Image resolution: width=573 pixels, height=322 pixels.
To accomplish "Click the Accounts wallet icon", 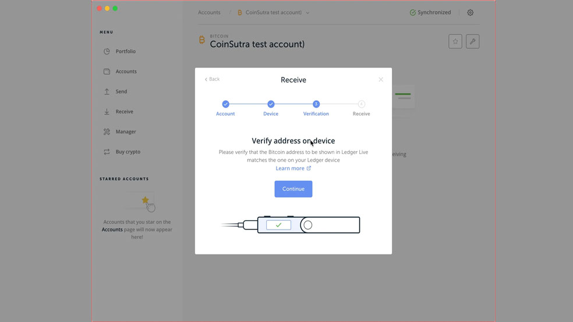I will pos(107,71).
